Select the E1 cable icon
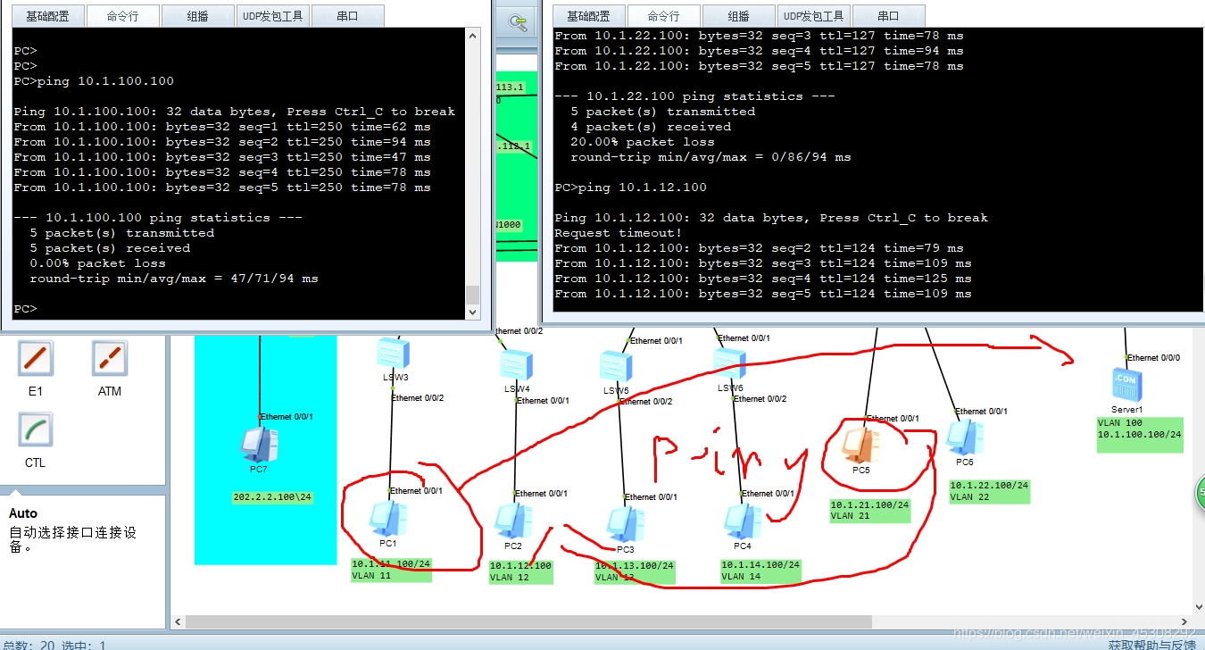 coord(35,358)
